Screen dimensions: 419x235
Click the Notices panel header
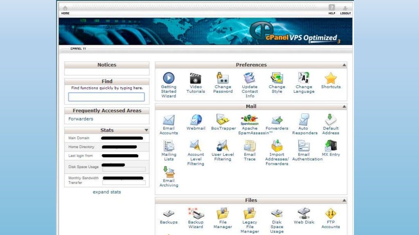pyautogui.click(x=107, y=65)
